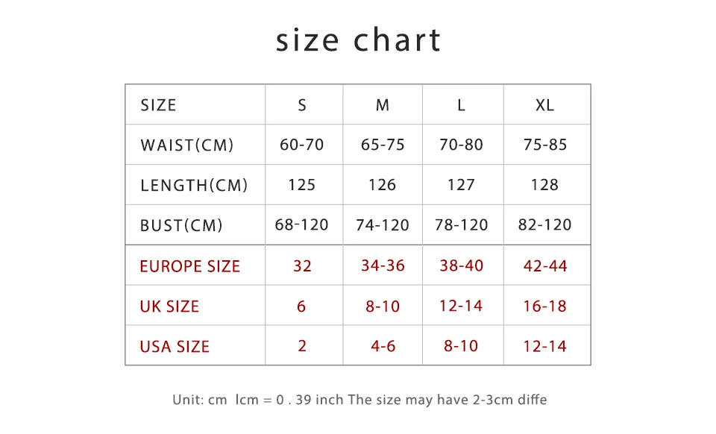Click the 75-85 waist value
716x434 pixels.
[x=545, y=145]
